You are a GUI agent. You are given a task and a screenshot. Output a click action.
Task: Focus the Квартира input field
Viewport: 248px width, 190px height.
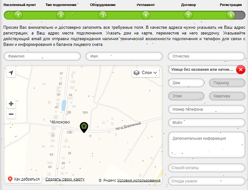pos(227,96)
